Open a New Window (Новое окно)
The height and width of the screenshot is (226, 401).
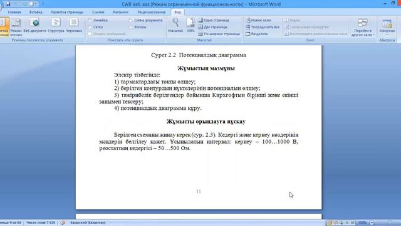(x=258, y=20)
